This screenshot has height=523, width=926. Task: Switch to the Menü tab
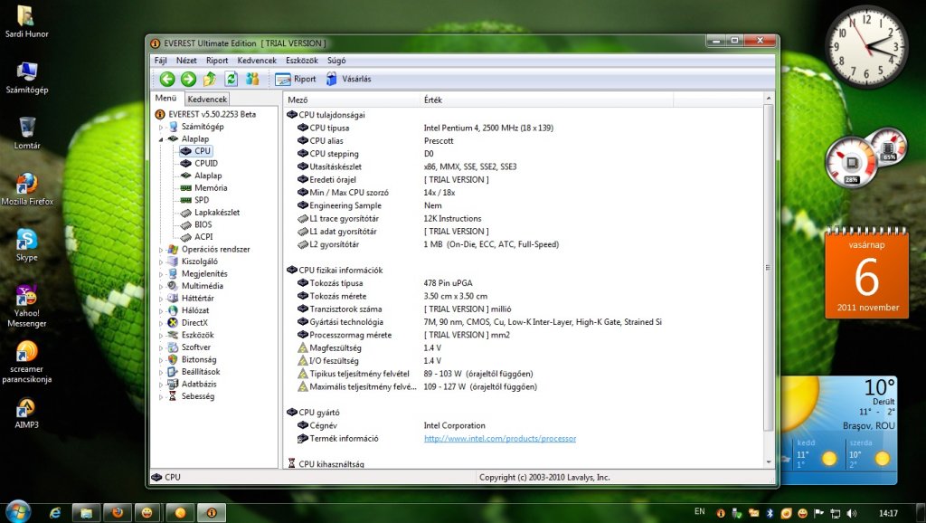coord(166,98)
